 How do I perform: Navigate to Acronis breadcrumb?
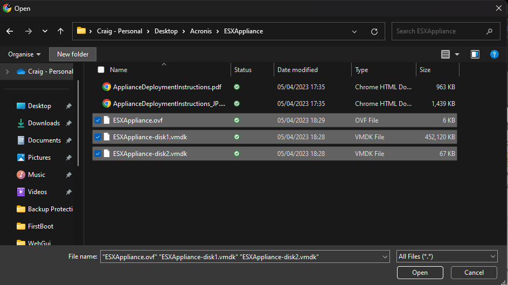click(201, 31)
